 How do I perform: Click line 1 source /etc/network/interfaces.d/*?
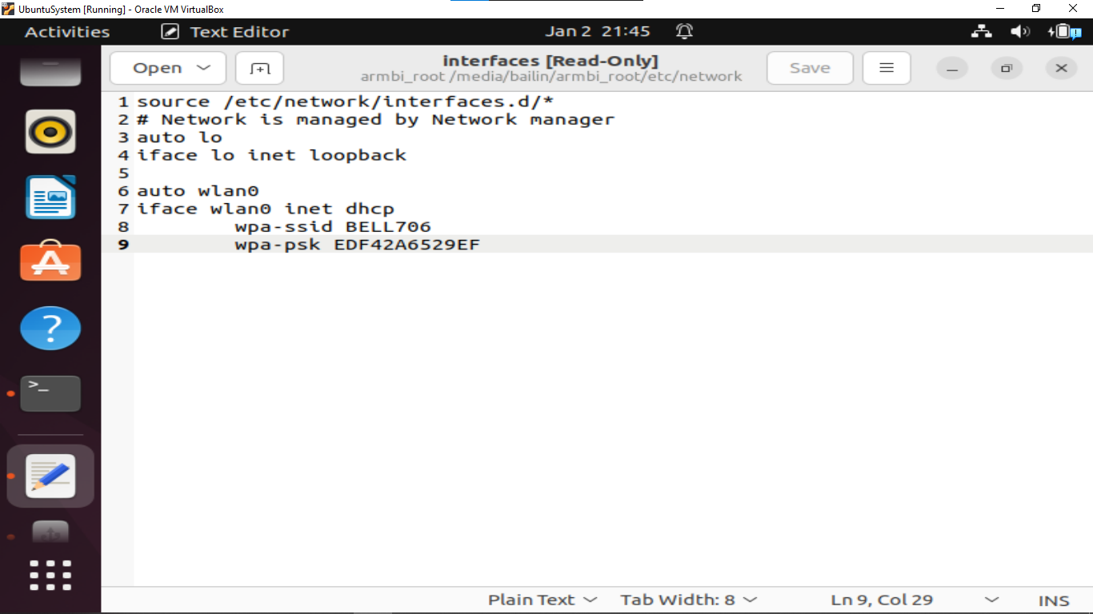[x=346, y=102]
